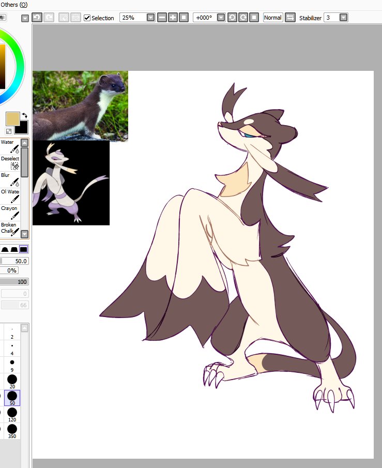382x468 pixels.
Task: Choose brush size 20 preset
Action: coord(12,382)
